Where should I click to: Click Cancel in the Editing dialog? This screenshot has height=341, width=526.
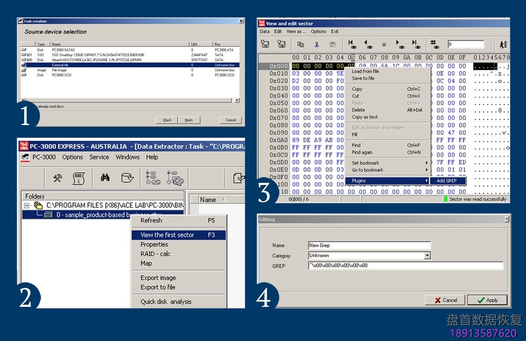point(446,300)
